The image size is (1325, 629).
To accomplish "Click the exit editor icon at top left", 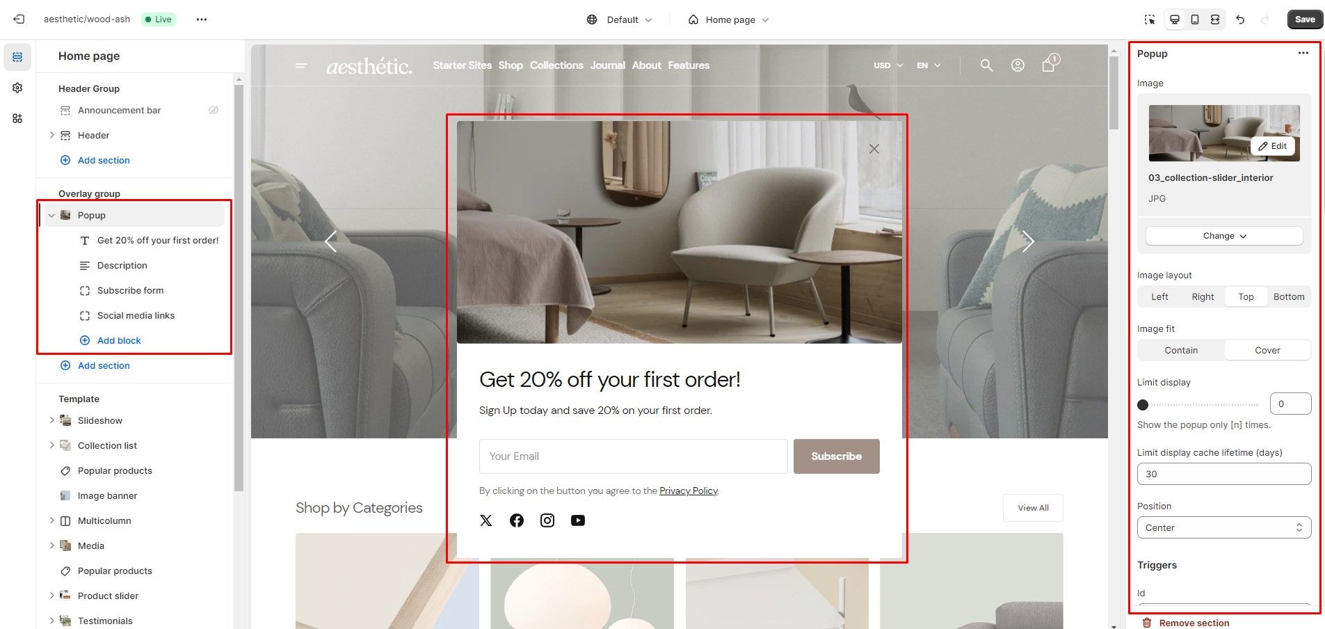I will coord(19,19).
